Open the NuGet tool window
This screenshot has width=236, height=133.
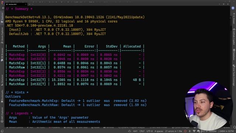[x=96, y=127]
